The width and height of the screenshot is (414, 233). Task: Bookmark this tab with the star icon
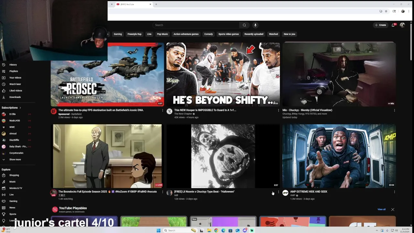coord(386,11)
